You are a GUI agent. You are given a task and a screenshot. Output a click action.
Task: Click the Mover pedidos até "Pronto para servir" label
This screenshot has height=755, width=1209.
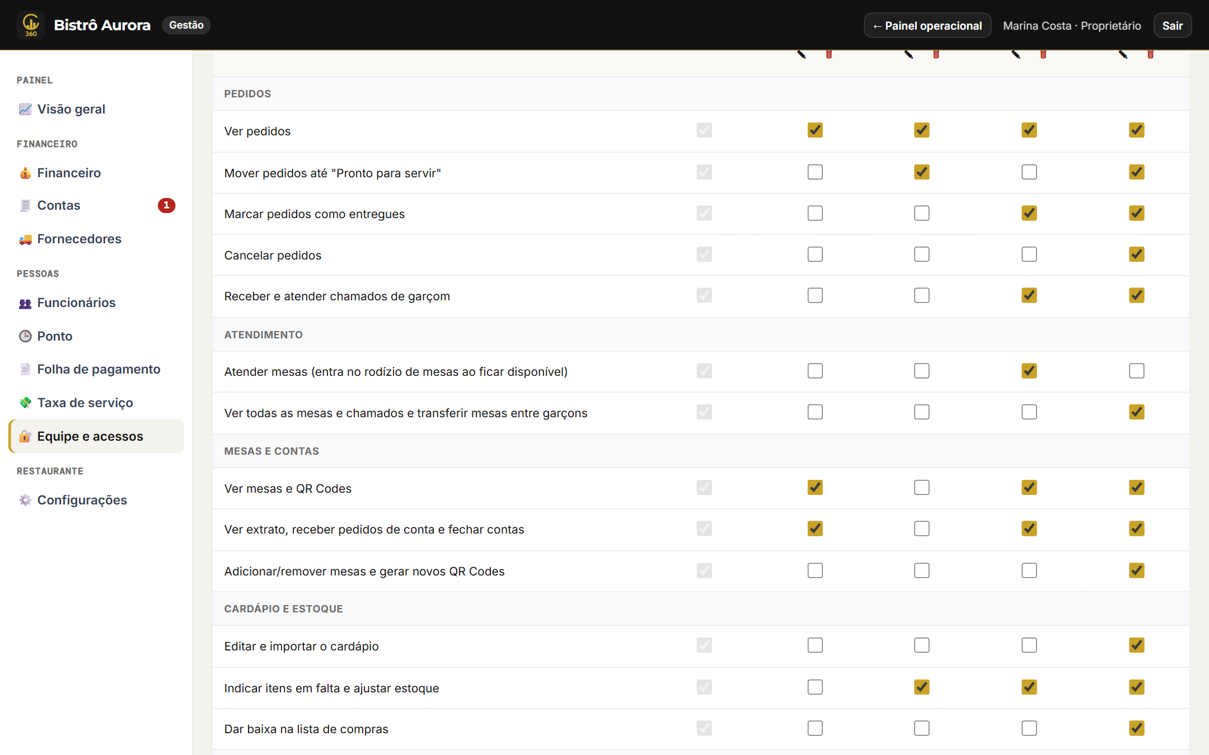click(x=332, y=173)
